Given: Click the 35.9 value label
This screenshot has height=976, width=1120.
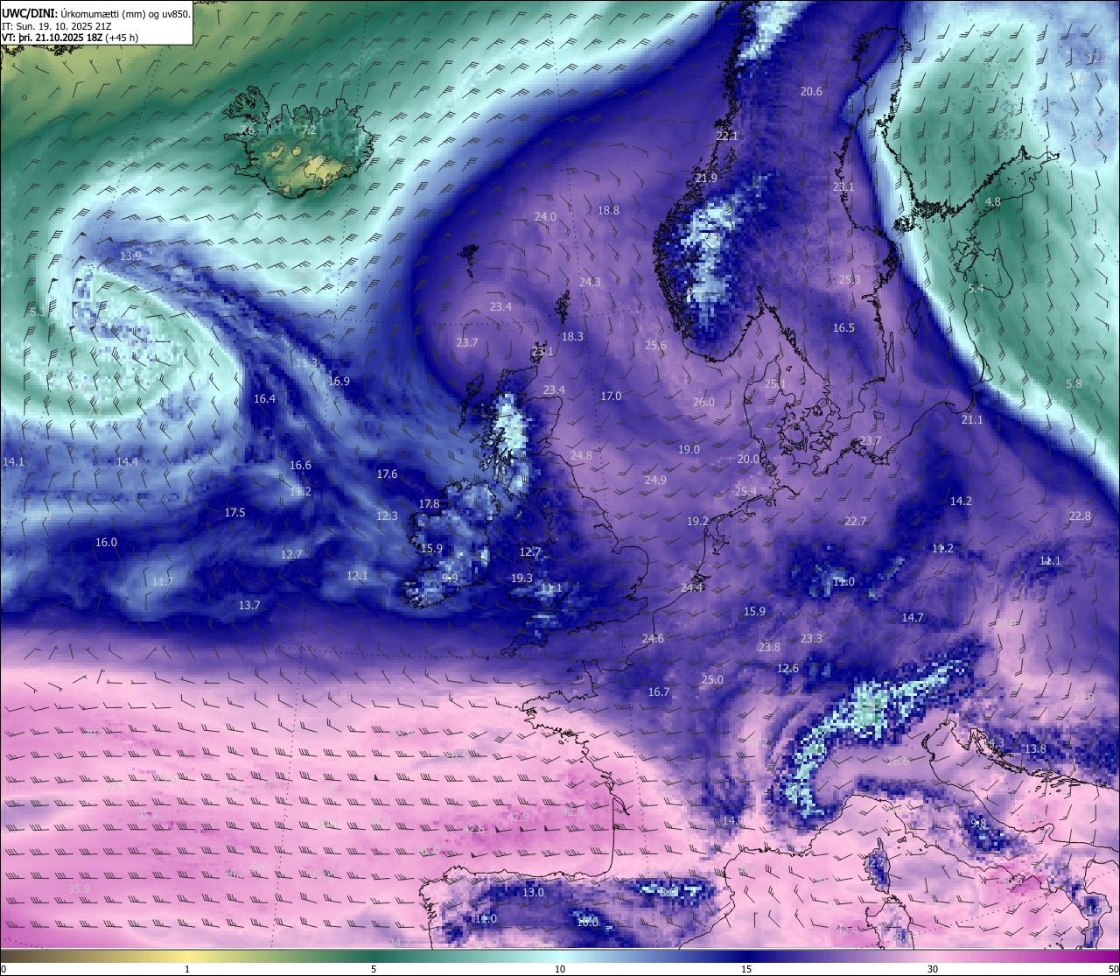Looking at the screenshot, I should 79,888.
